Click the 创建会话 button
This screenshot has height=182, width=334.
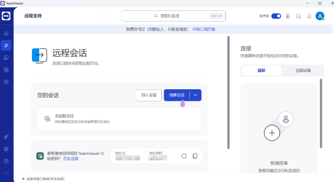177,95
